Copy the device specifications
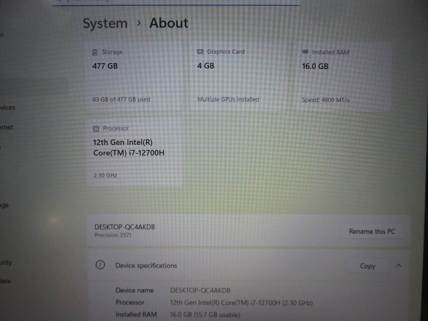The width and height of the screenshot is (428, 321). pyautogui.click(x=368, y=266)
